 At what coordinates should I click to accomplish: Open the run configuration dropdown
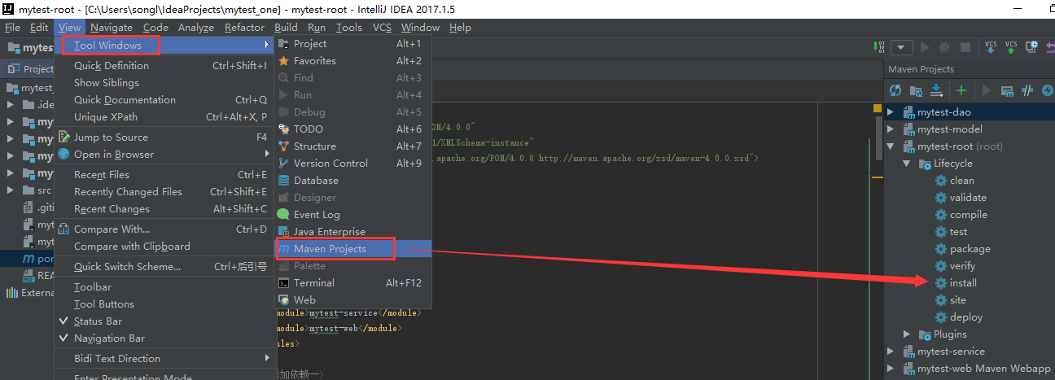pyautogui.click(x=902, y=47)
